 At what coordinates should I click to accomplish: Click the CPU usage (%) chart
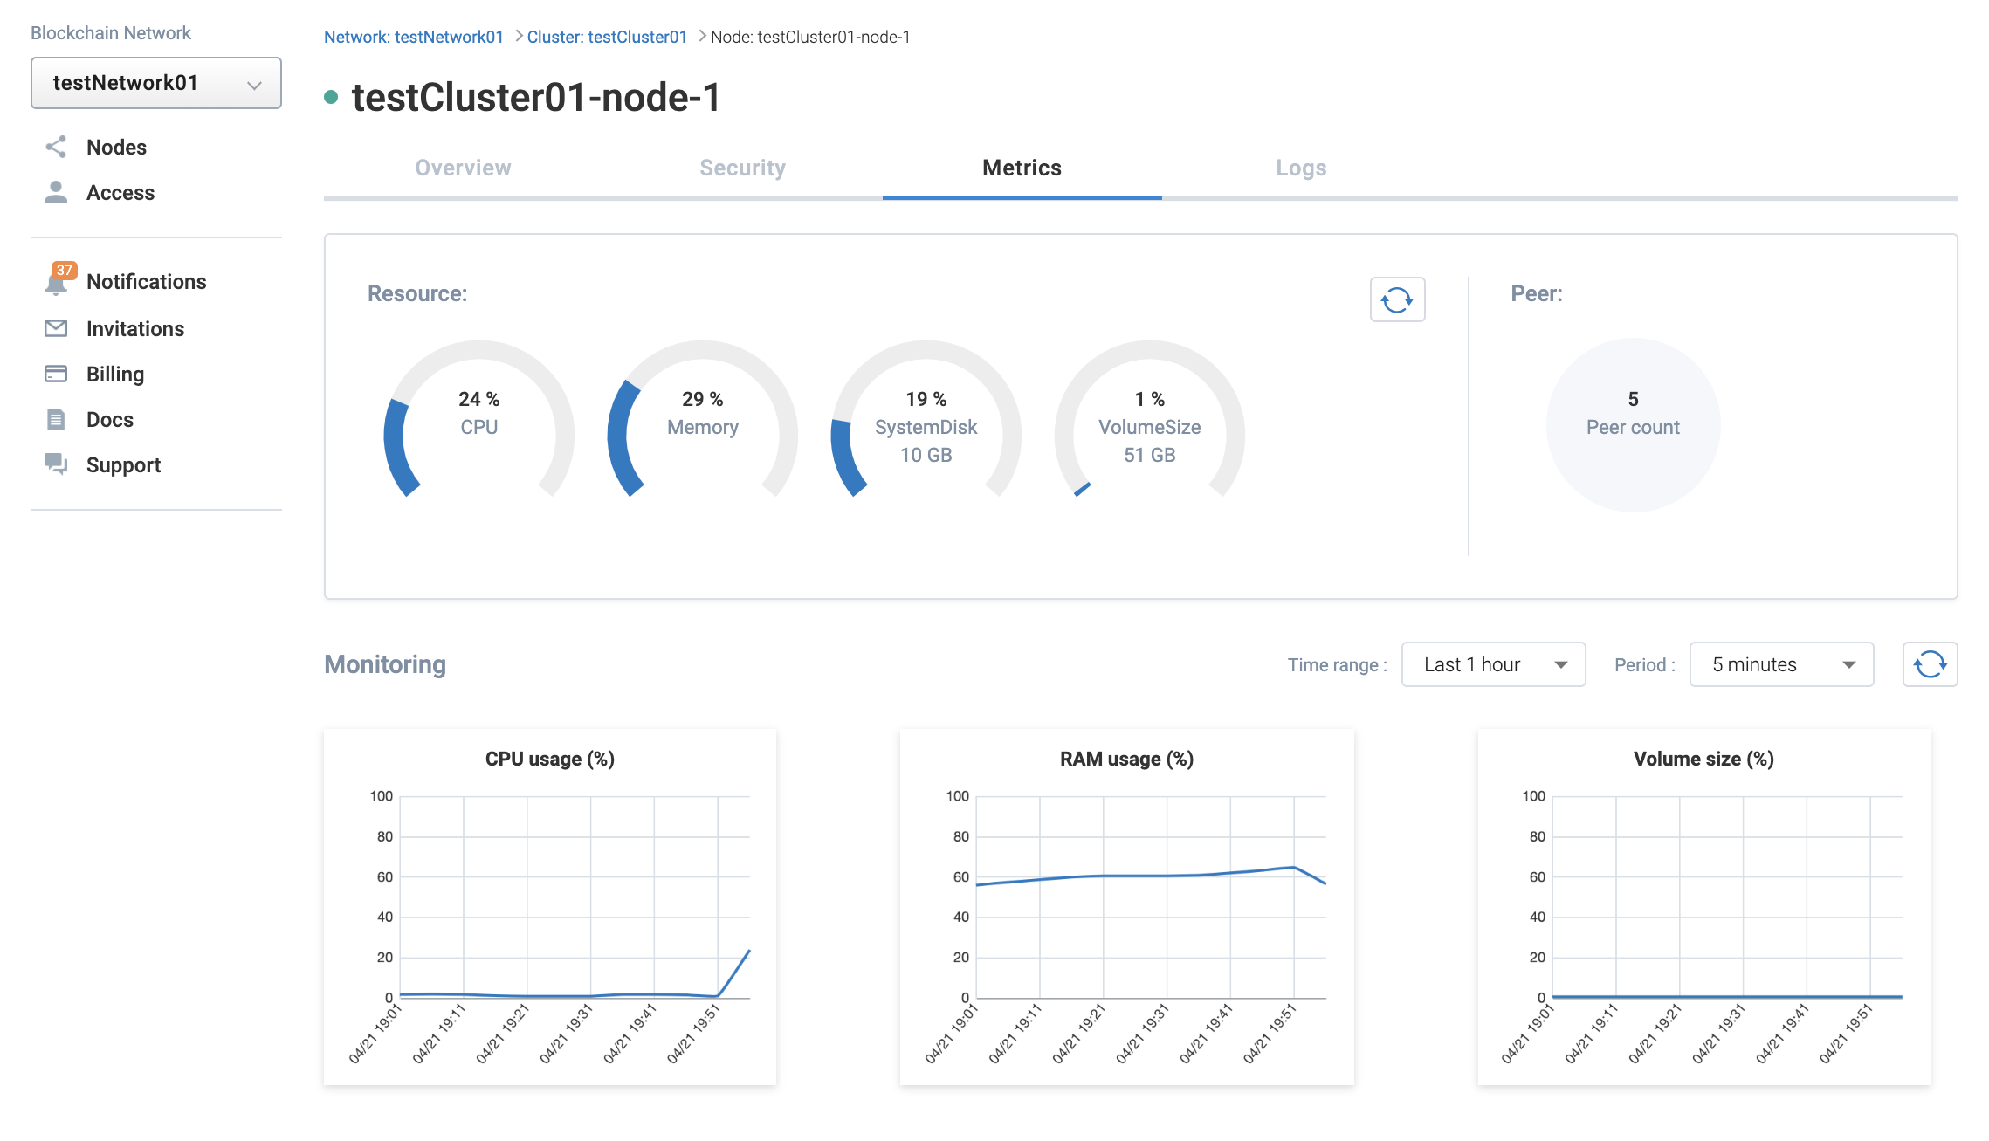click(x=550, y=908)
